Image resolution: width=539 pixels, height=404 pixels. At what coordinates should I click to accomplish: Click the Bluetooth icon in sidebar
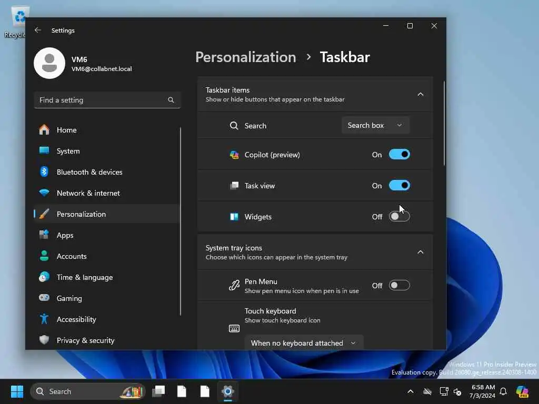pyautogui.click(x=44, y=172)
